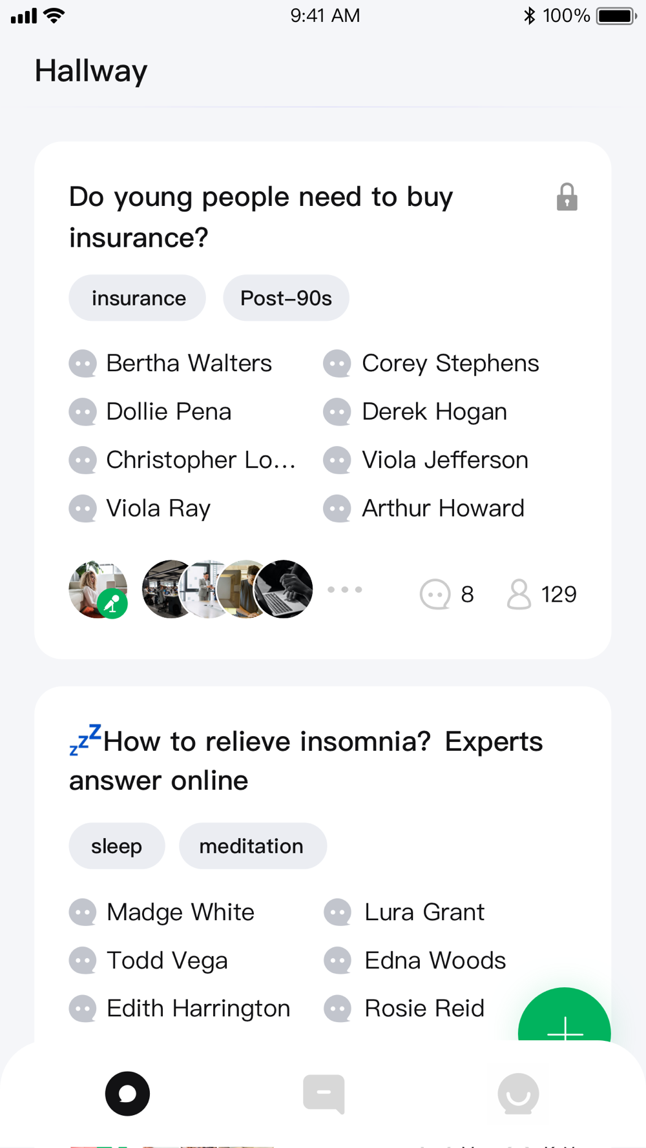Open the insomnia experts room title
The image size is (646, 1148).
pyautogui.click(x=306, y=759)
